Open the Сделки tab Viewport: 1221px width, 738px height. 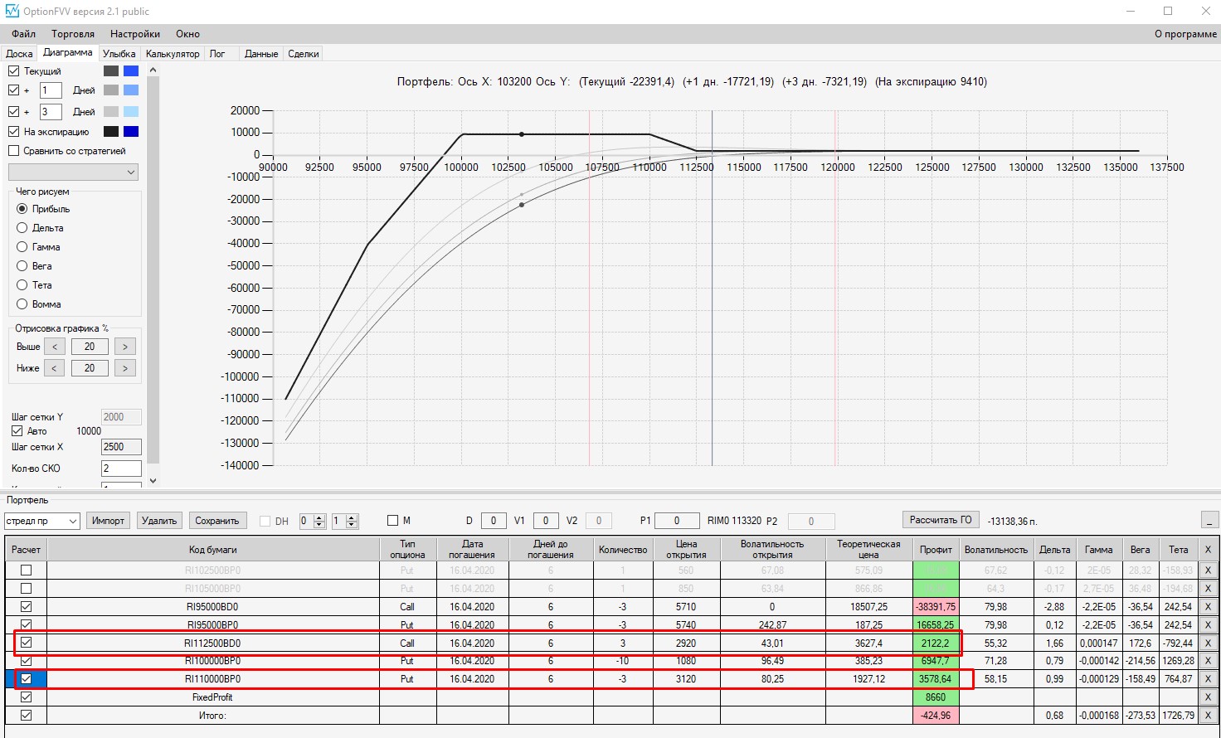[x=304, y=54]
